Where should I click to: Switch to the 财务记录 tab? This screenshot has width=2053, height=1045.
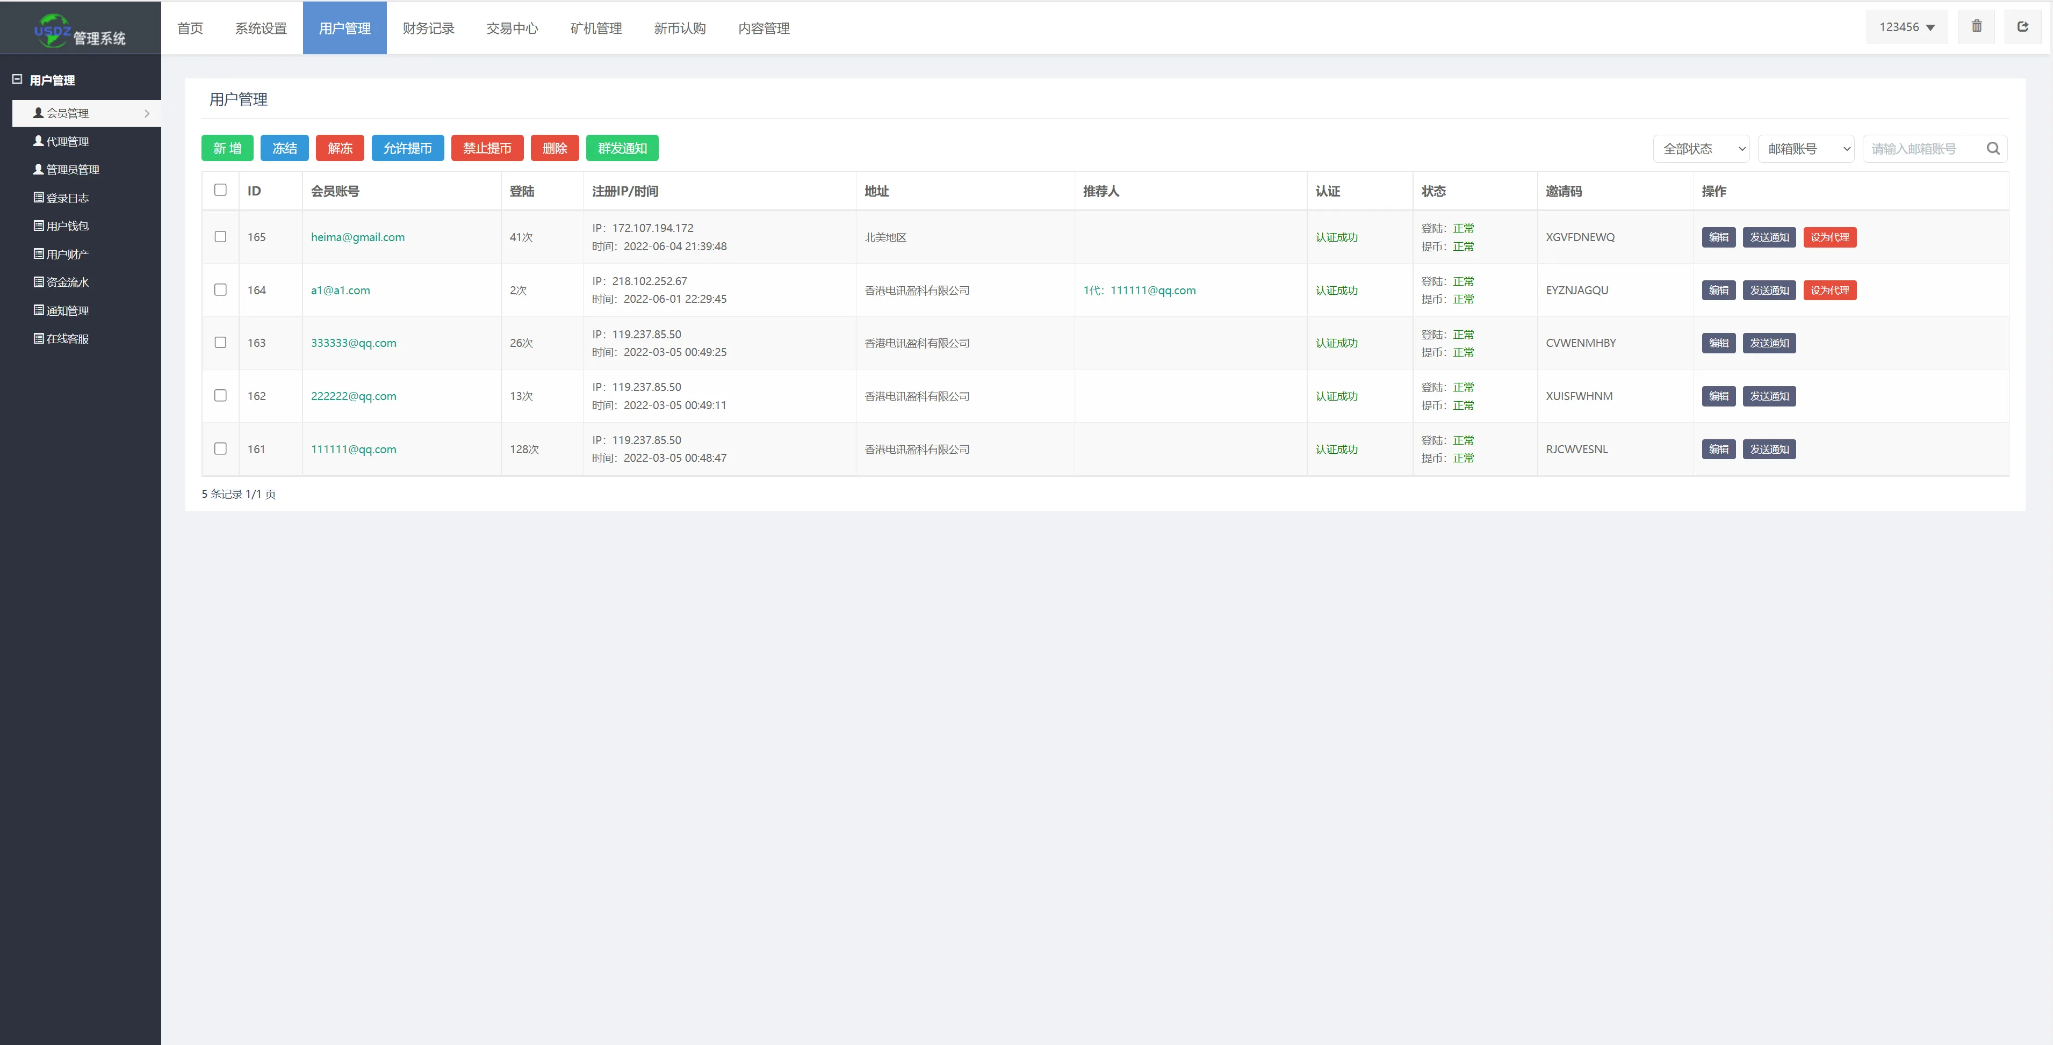(x=428, y=28)
